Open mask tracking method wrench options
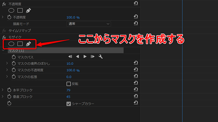 [x=101, y=57]
